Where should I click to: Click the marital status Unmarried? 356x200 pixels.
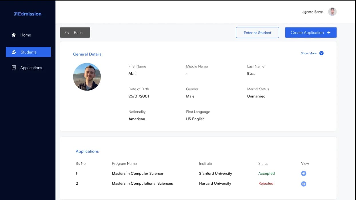pos(256,96)
